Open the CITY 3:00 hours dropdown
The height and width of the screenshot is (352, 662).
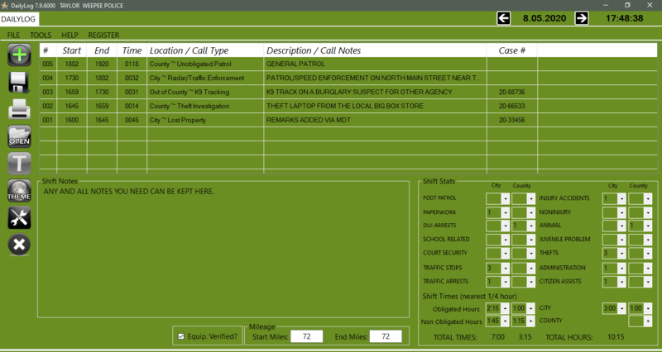click(621, 308)
